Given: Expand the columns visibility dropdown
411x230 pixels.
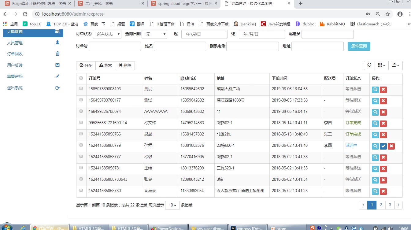Looking at the screenshot, I should 381,65.
